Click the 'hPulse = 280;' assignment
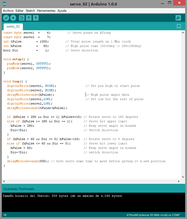 [22, 126]
